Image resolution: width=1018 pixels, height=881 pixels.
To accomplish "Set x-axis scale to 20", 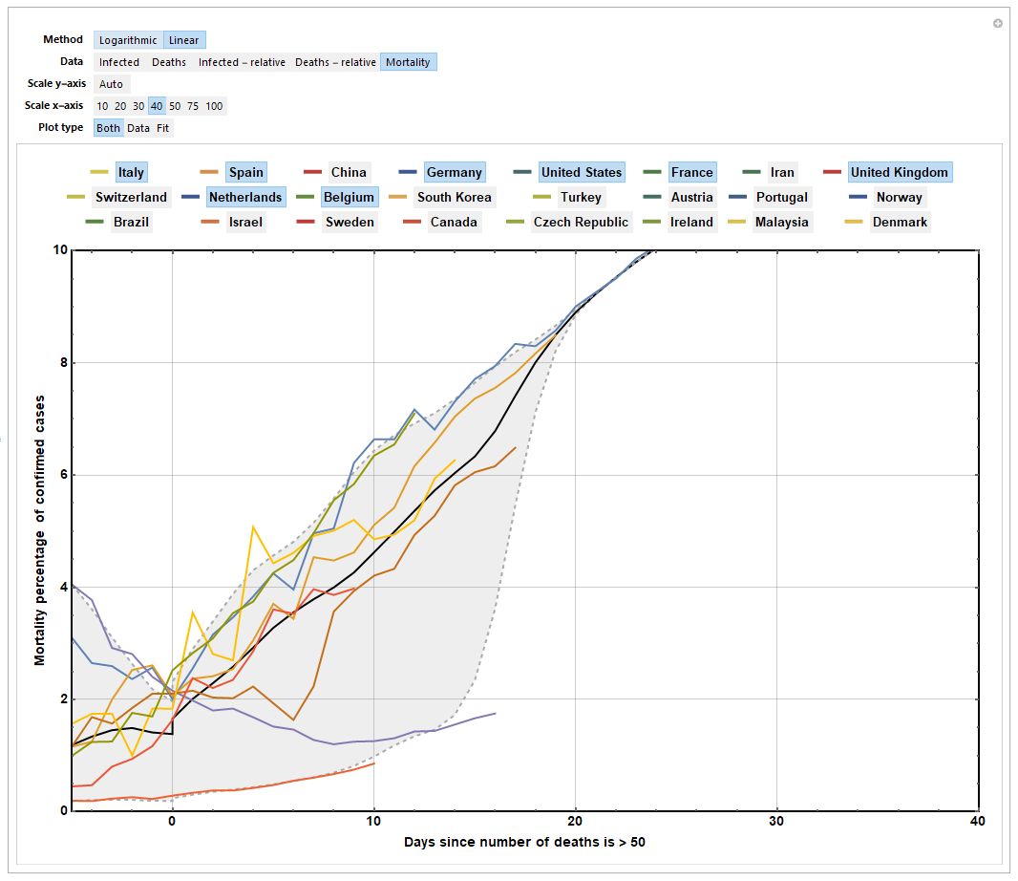I will click(x=120, y=107).
